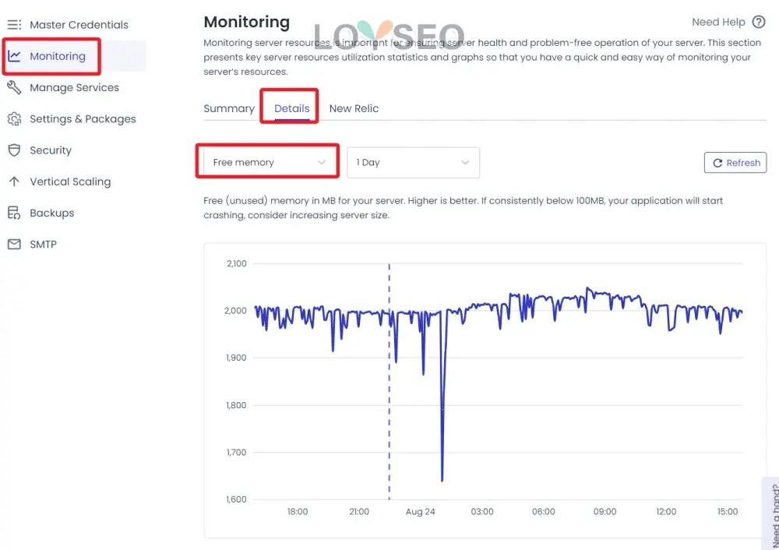Go to Settings & Packages
779x550 pixels.
click(83, 118)
